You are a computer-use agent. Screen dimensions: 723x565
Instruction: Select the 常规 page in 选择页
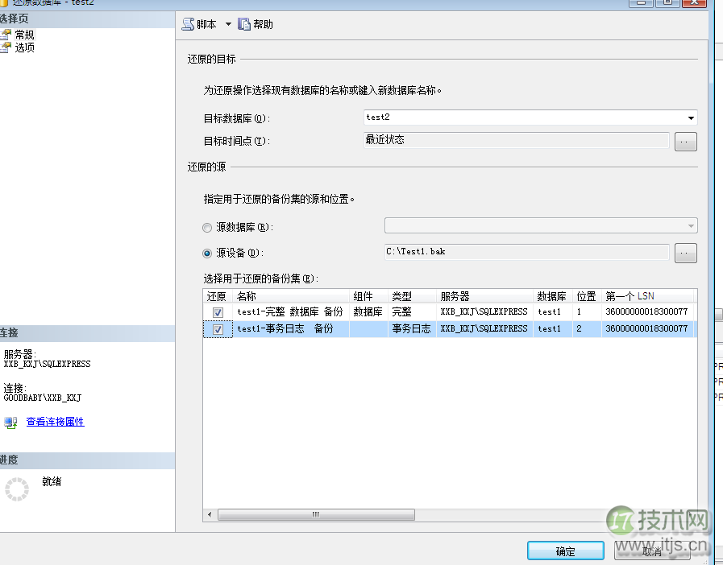[23, 35]
